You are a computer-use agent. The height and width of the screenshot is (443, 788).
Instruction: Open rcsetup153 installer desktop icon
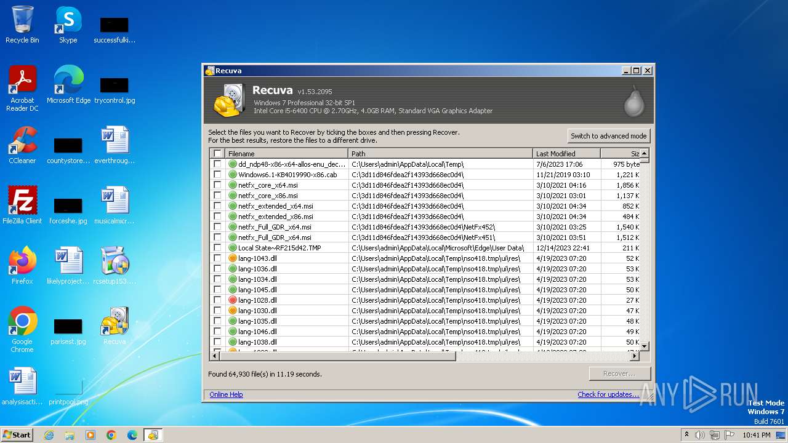[x=115, y=266]
